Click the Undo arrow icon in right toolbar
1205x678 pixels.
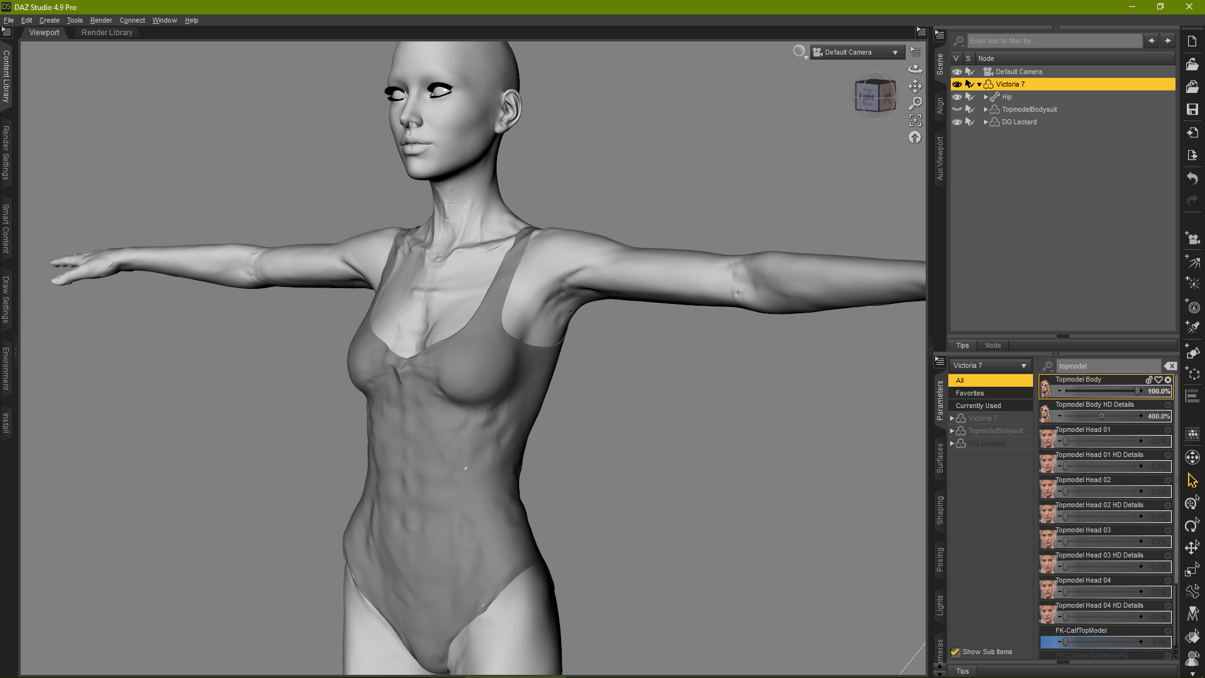(1192, 178)
